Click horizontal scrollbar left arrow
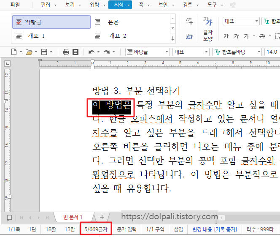The image size is (280, 237). (x=222, y=218)
